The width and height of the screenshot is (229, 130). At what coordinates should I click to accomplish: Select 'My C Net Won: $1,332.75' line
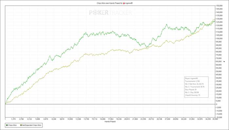[194, 84]
